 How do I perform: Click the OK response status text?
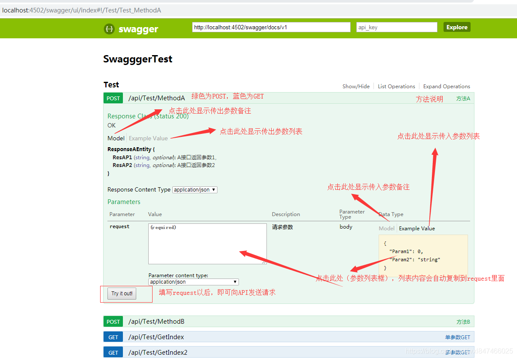pos(111,125)
